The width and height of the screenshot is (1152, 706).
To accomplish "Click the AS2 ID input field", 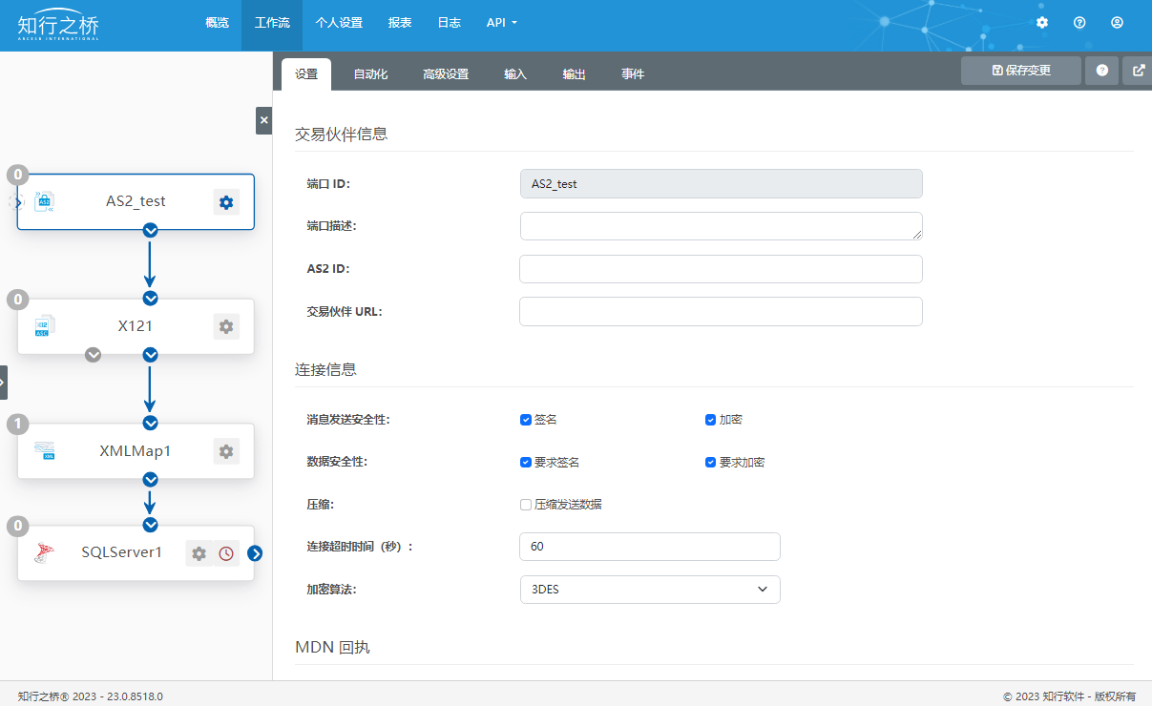I will coord(721,269).
